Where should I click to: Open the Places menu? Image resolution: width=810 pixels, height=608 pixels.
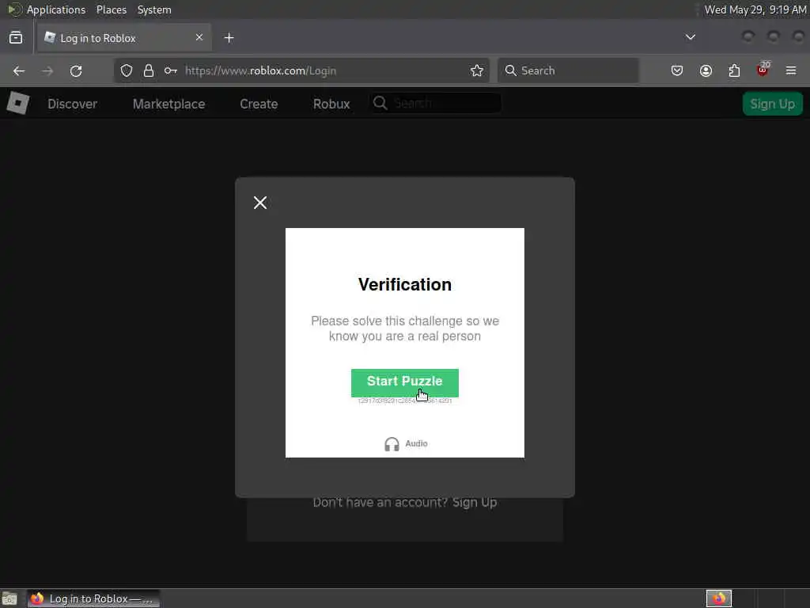click(111, 9)
